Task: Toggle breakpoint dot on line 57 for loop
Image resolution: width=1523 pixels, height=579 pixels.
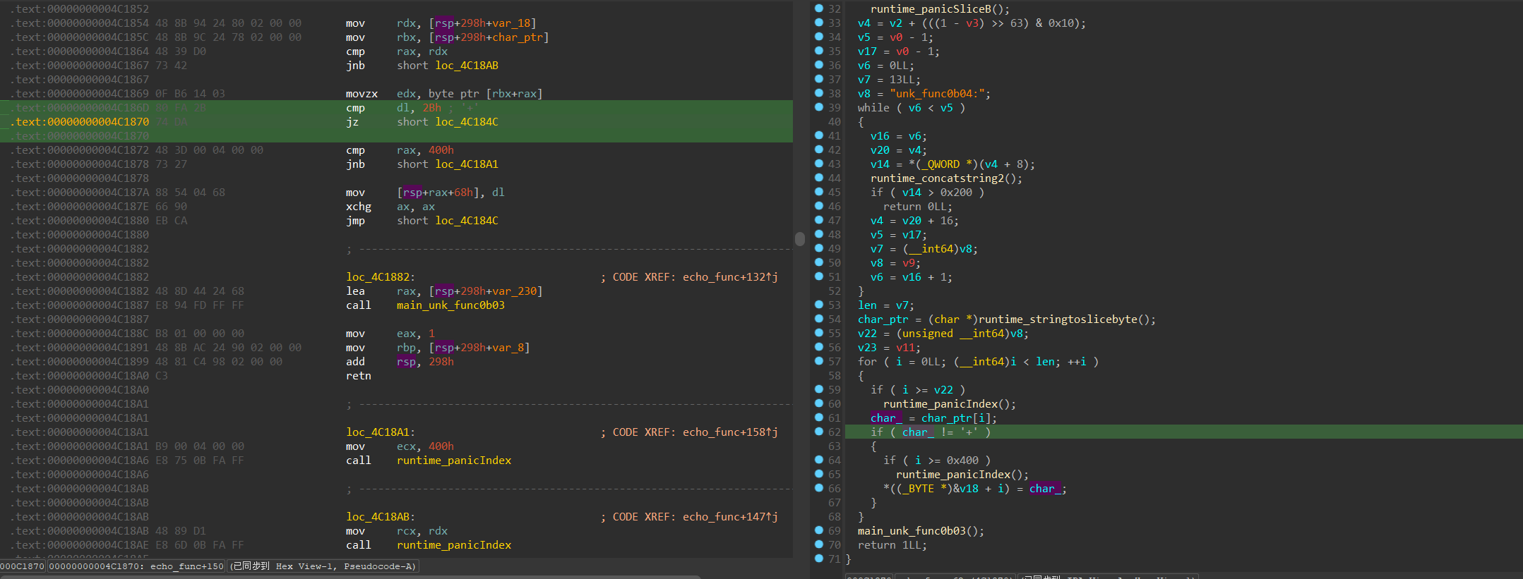Action: click(x=819, y=361)
